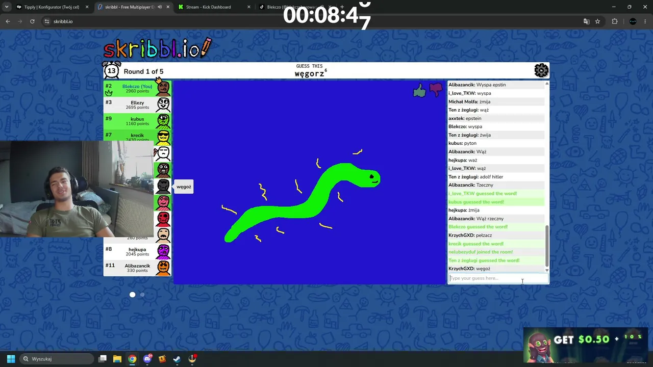This screenshot has width=653, height=367.
Task: Click 'Round 1 of 5' label
Action: (143, 71)
